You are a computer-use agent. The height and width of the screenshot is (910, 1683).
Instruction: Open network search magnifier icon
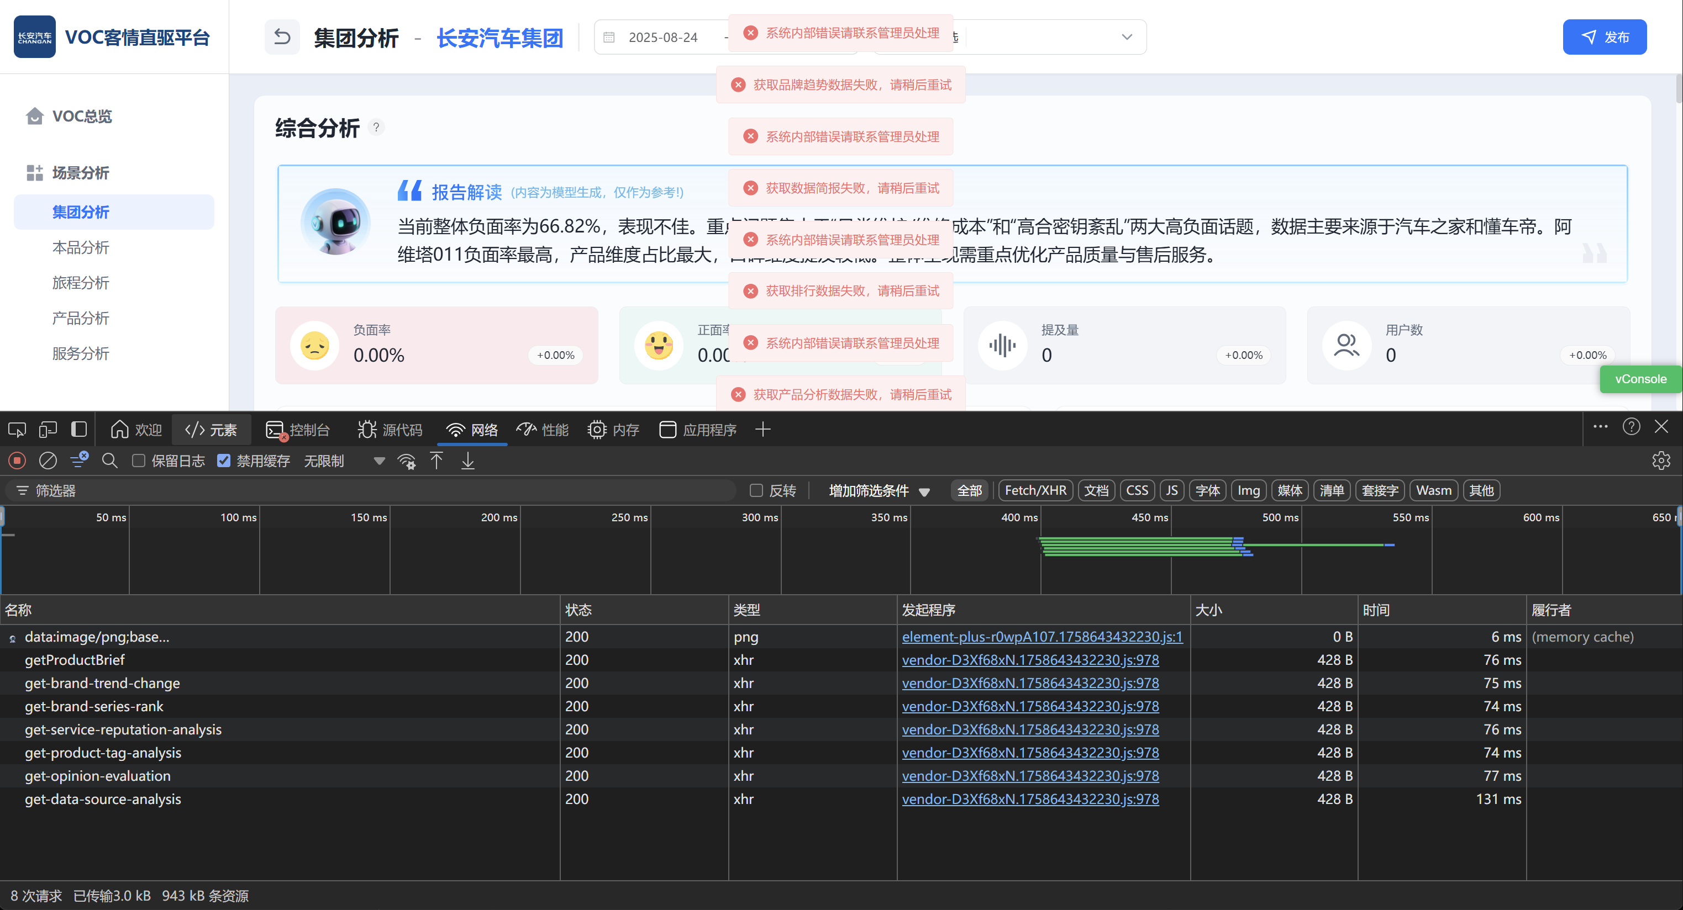110,461
